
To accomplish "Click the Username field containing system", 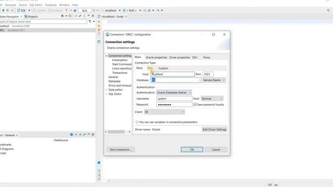I will click(x=174, y=99).
